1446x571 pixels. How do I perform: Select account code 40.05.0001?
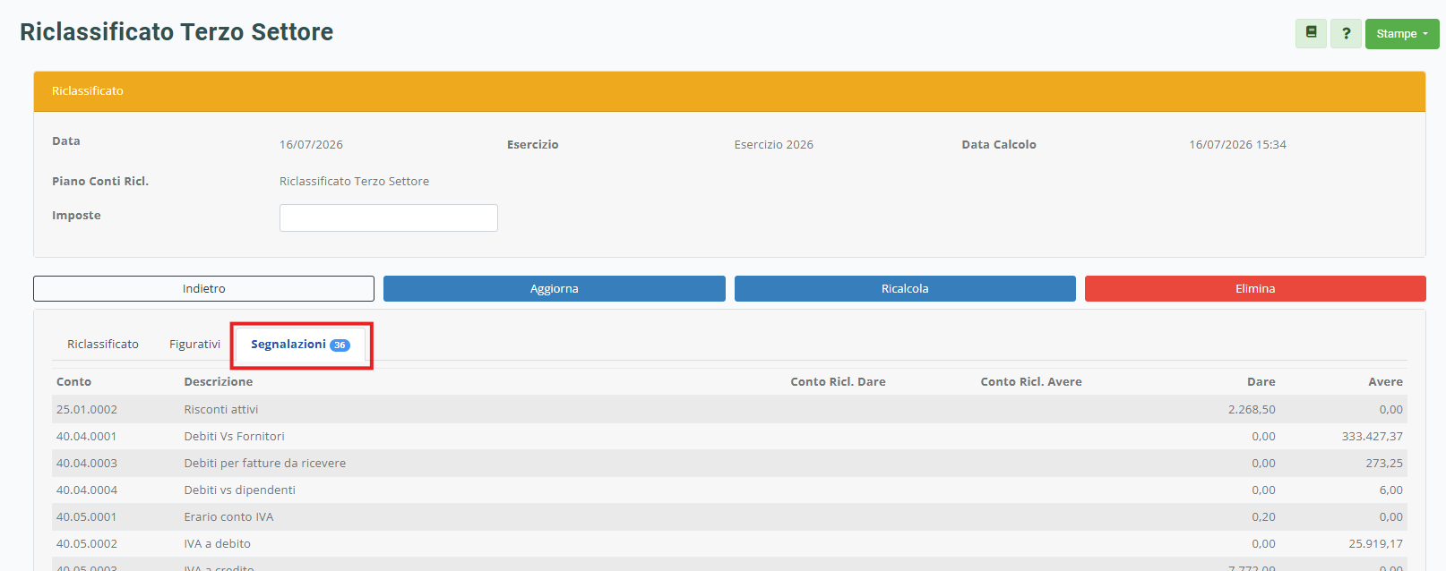pyautogui.click(x=87, y=516)
